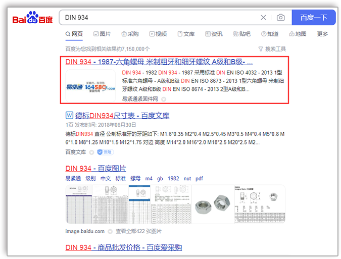The width and height of the screenshot is (341, 259).
Task: Open 搜索工具 filter options
Action: coord(272,49)
